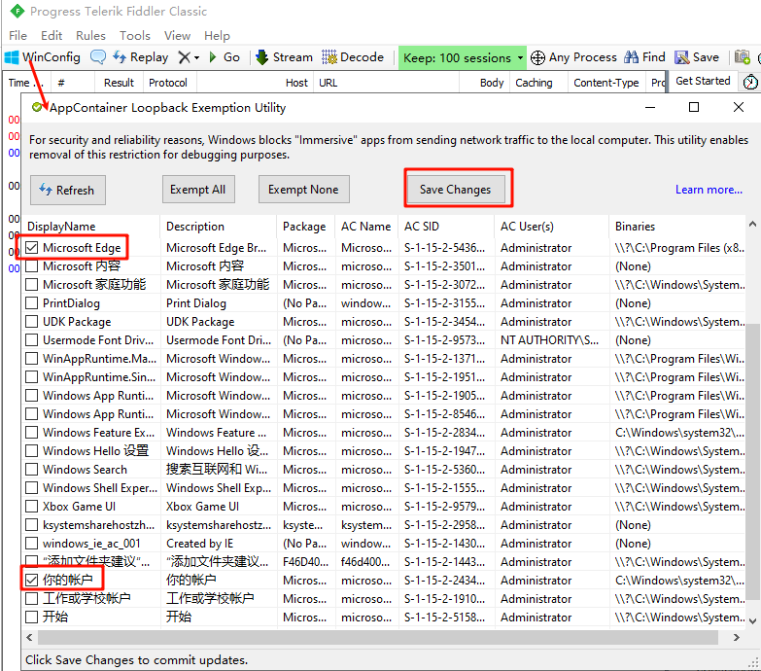Click 'NT AUTHORITY\S...' user cell
Screen dimensions: 761x671
[x=549, y=339]
